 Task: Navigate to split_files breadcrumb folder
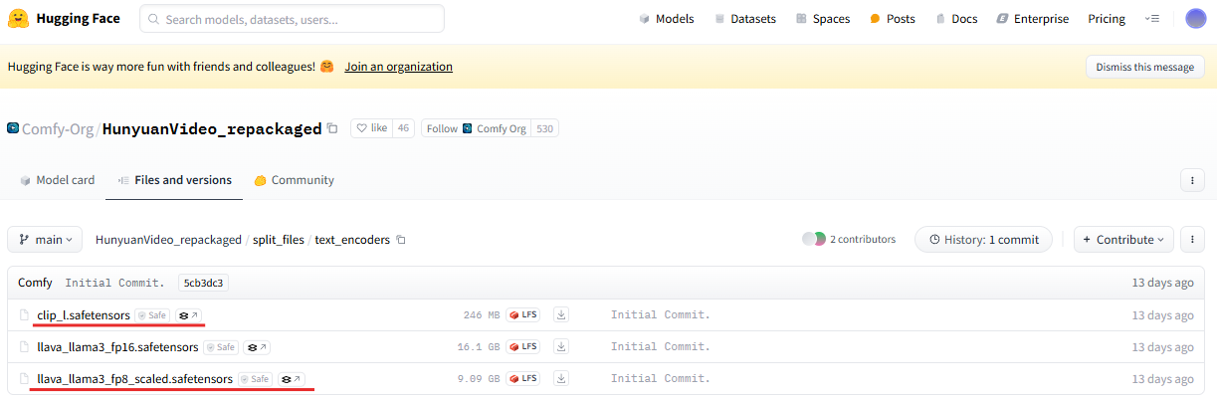(279, 240)
